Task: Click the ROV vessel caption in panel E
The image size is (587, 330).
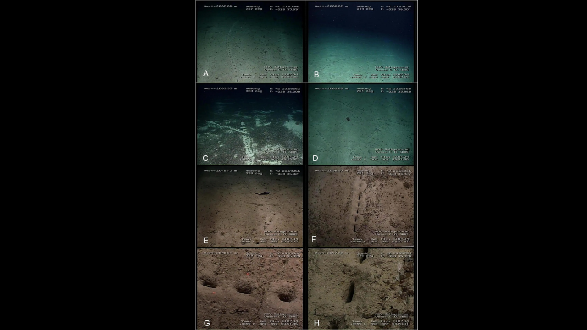Action: click(x=281, y=233)
